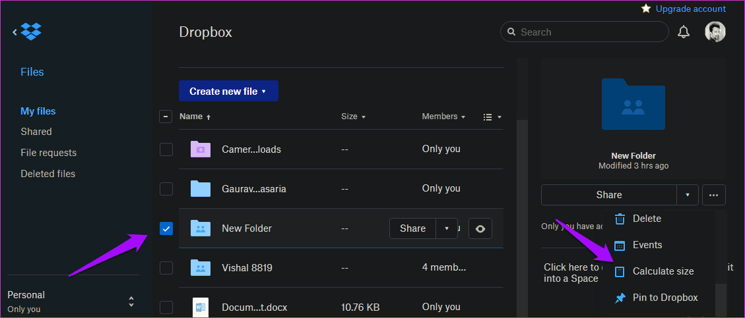745x318 pixels.
Task: Click the New Folder name in row
Action: [x=247, y=228]
